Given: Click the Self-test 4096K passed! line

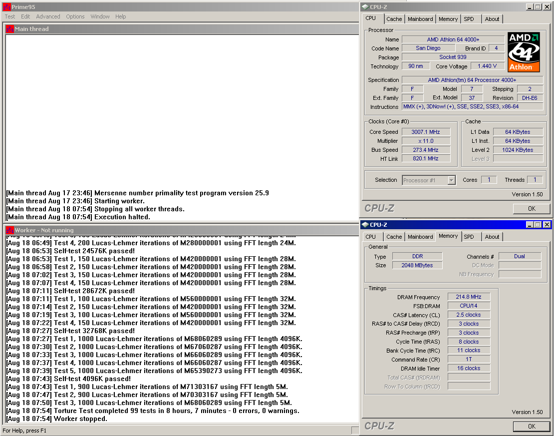Looking at the screenshot, I should tap(68, 379).
